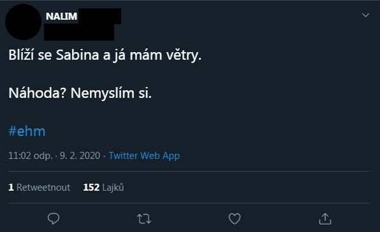Select the word Sabina in the tweet

point(78,55)
